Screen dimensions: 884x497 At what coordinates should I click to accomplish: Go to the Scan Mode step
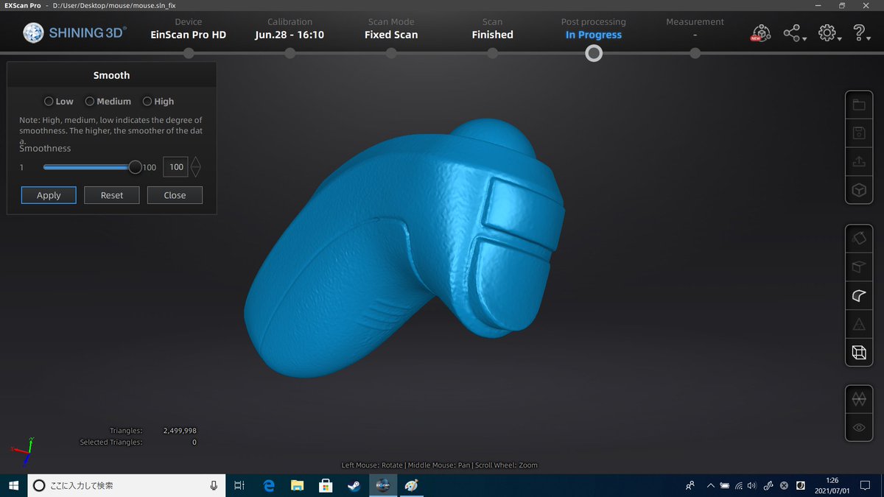[391, 29]
